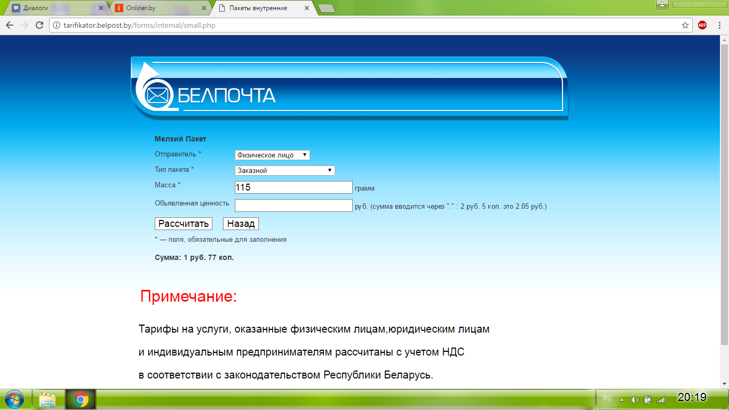Click the browser back arrow
This screenshot has width=729, height=410.
10,25
